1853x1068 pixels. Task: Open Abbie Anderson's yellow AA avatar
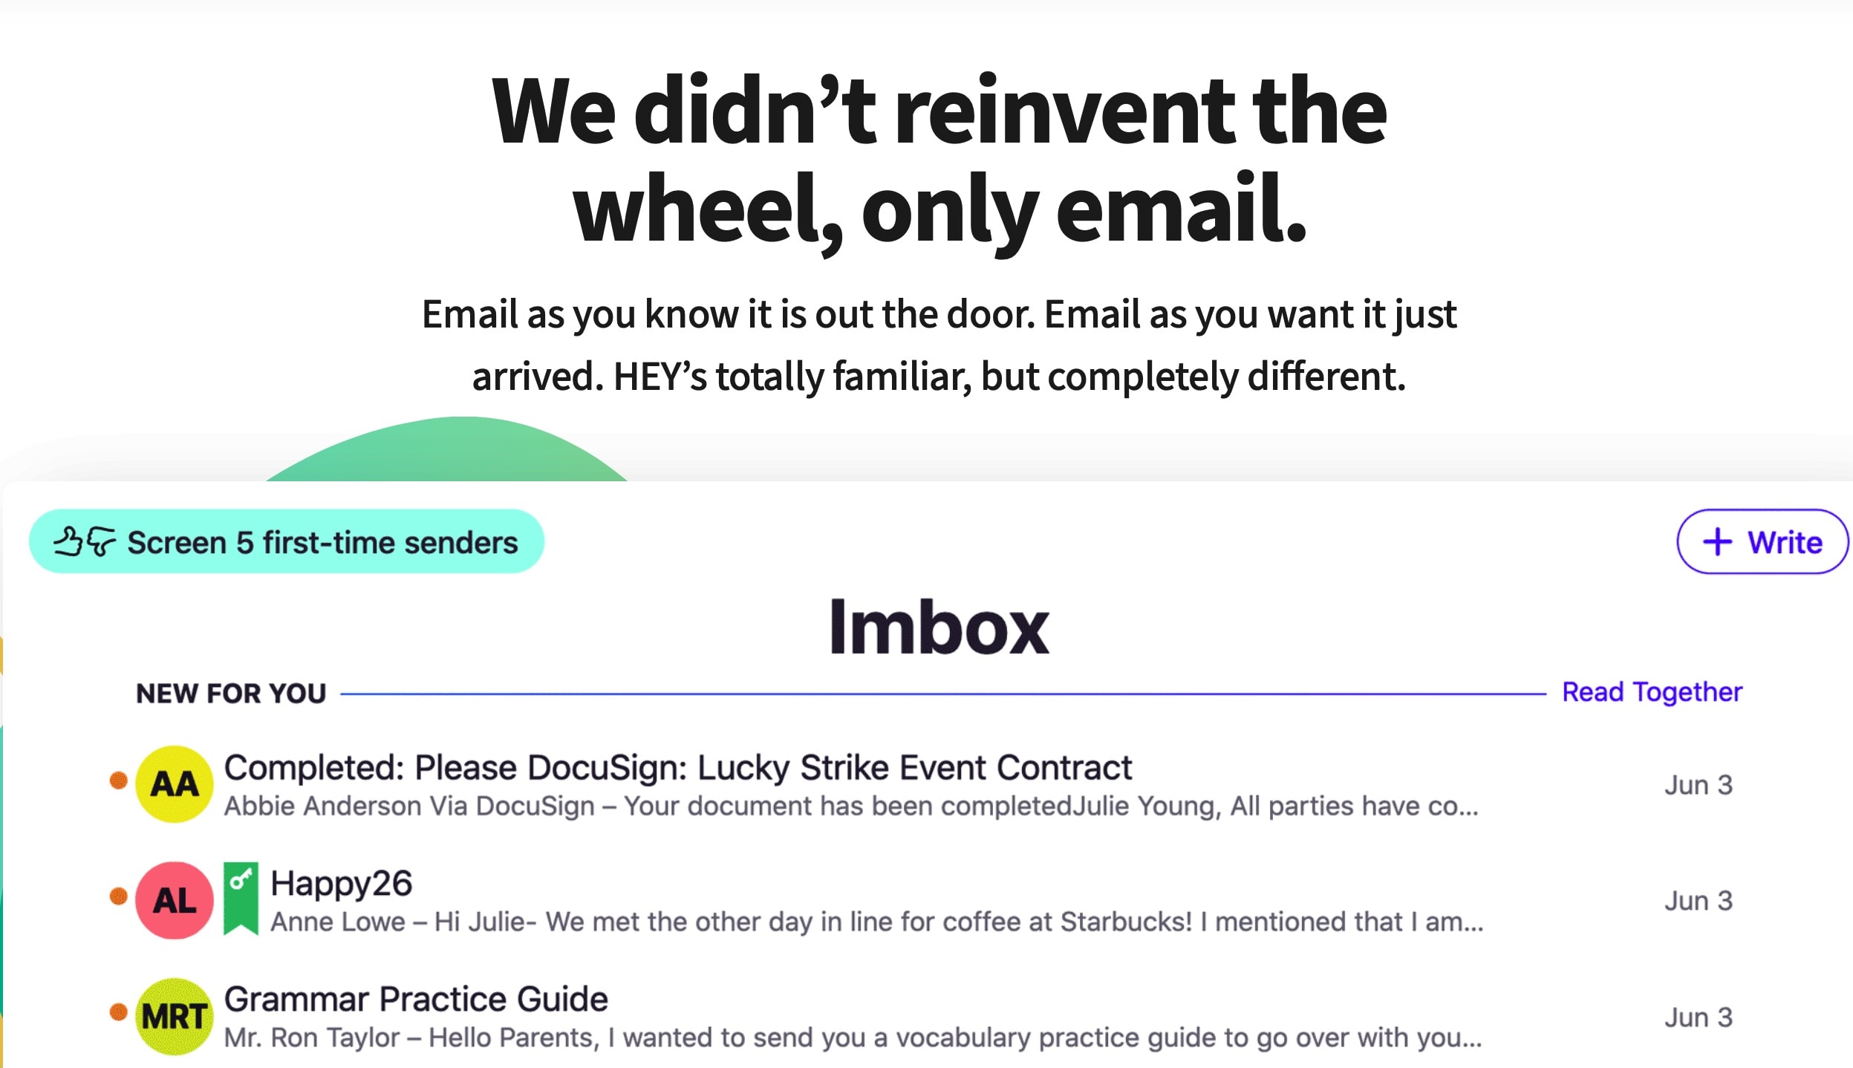pyautogui.click(x=174, y=785)
